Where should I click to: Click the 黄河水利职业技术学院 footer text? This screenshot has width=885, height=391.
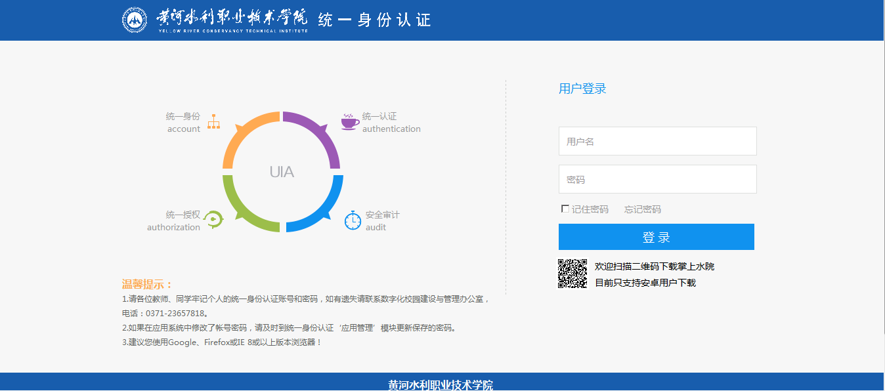click(x=441, y=384)
